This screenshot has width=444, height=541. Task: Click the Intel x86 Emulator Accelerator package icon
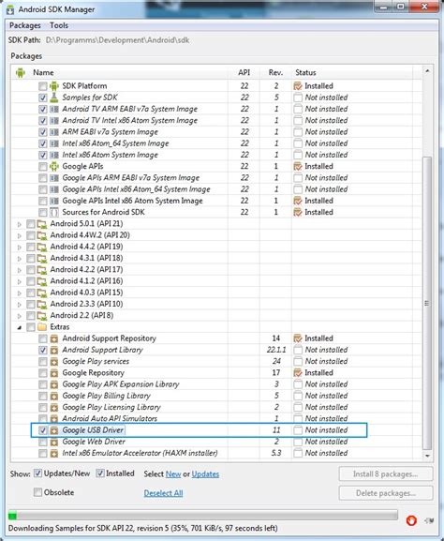[x=54, y=453]
